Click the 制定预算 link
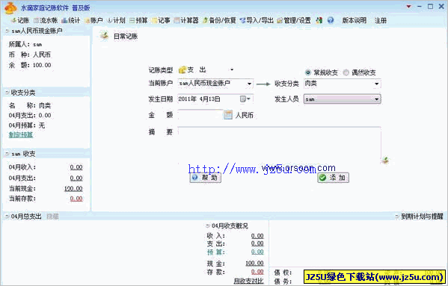Viewport: 448px width, 286px height. [x=21, y=134]
